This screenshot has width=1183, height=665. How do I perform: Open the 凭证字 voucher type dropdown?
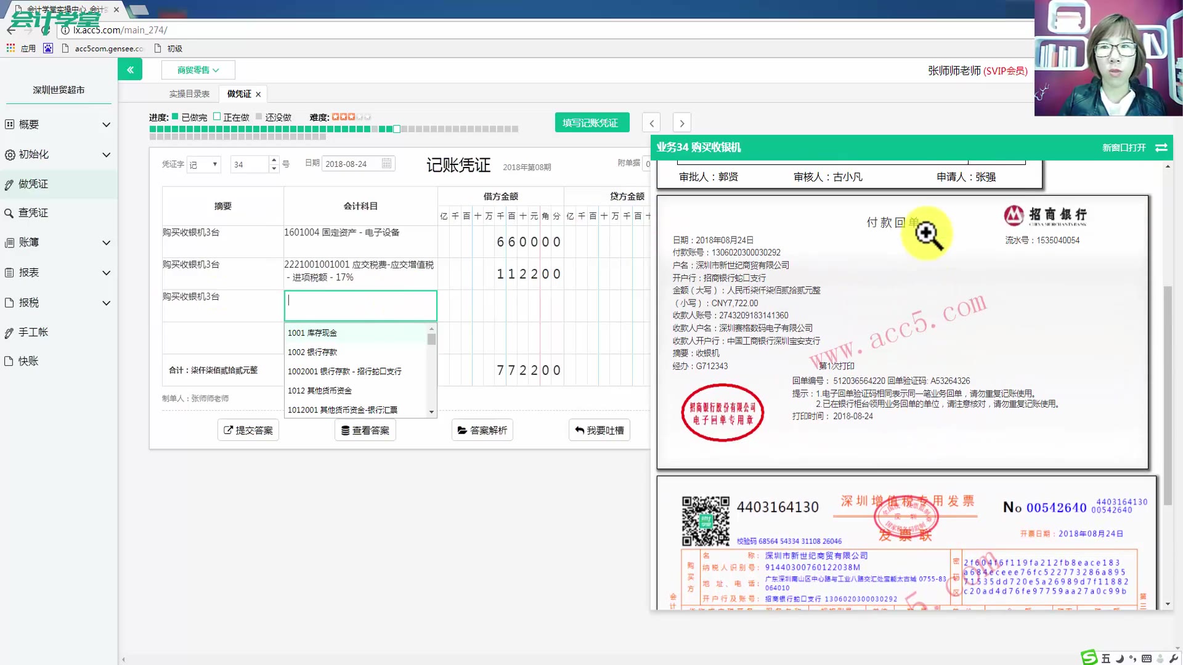(203, 164)
